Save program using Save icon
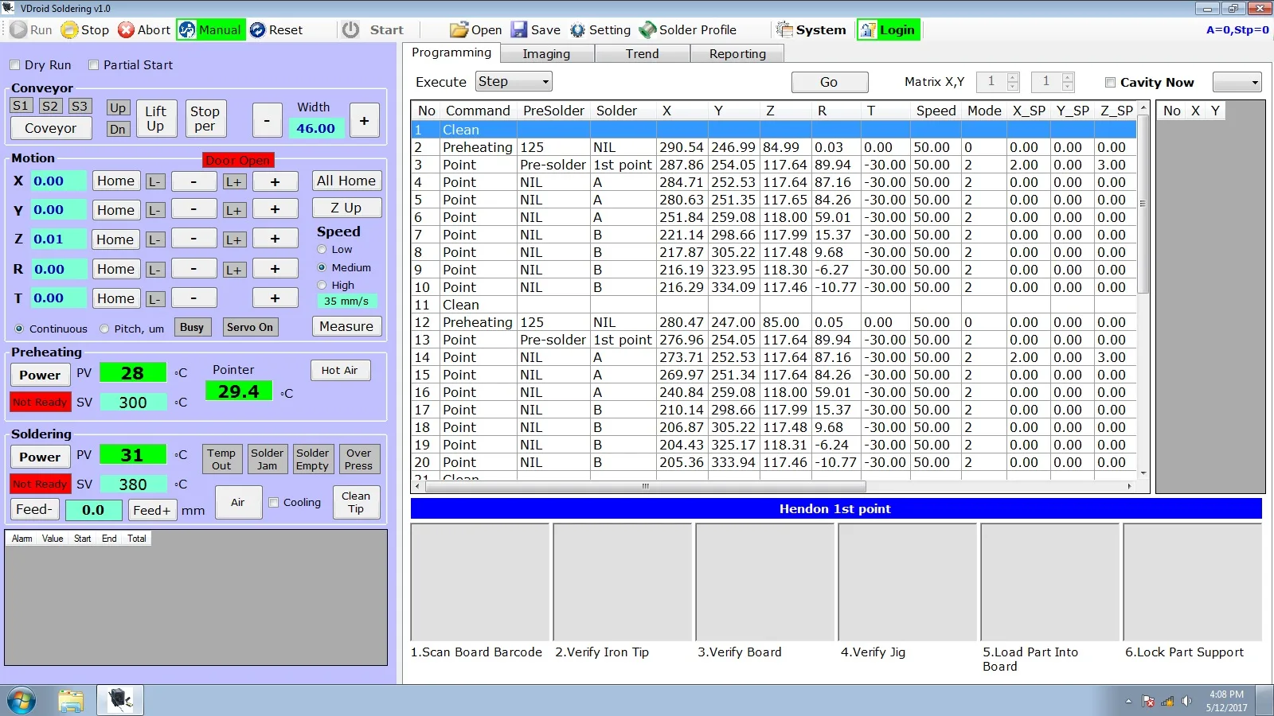 point(519,30)
